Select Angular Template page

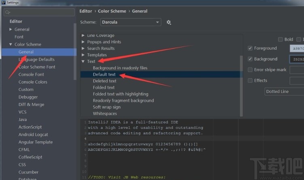[36, 142]
